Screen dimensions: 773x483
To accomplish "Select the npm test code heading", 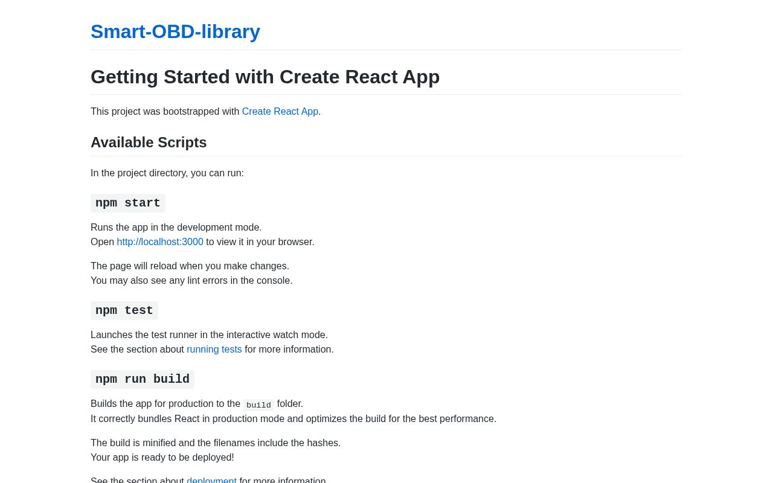I will click(x=124, y=310).
